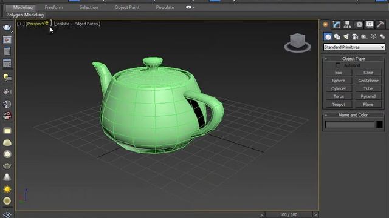Click the half-shaded sphere icon in left toolbar

pos(7,104)
